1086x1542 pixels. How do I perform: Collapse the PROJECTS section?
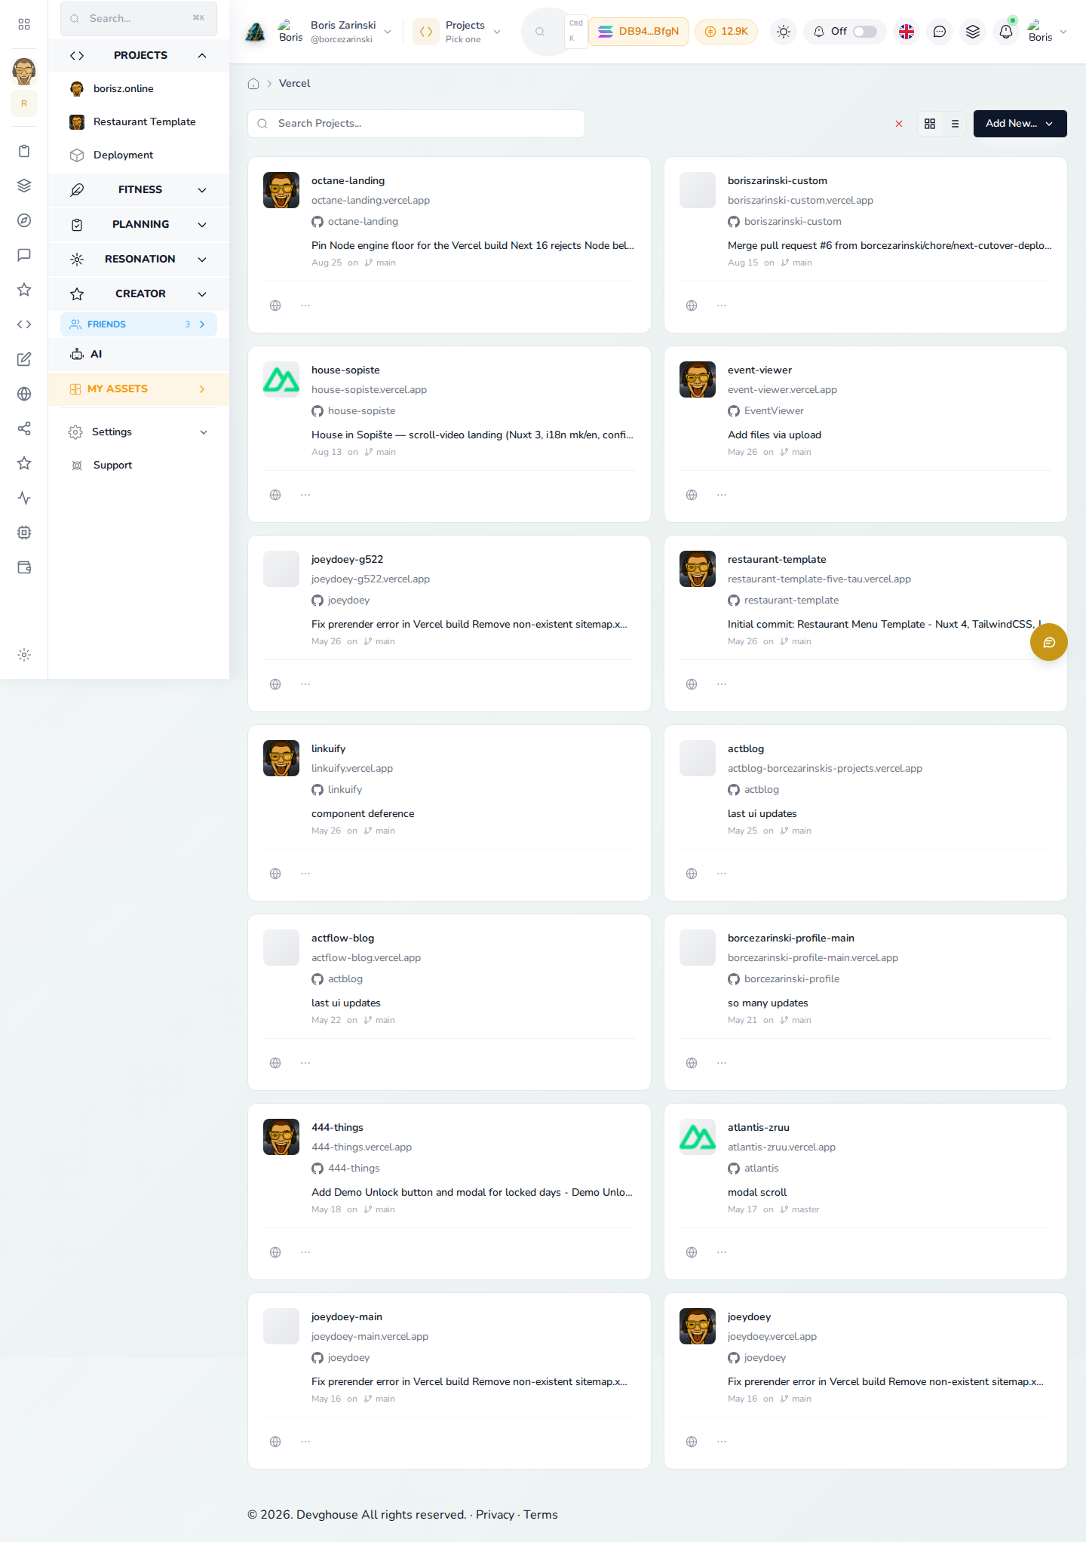click(139, 56)
